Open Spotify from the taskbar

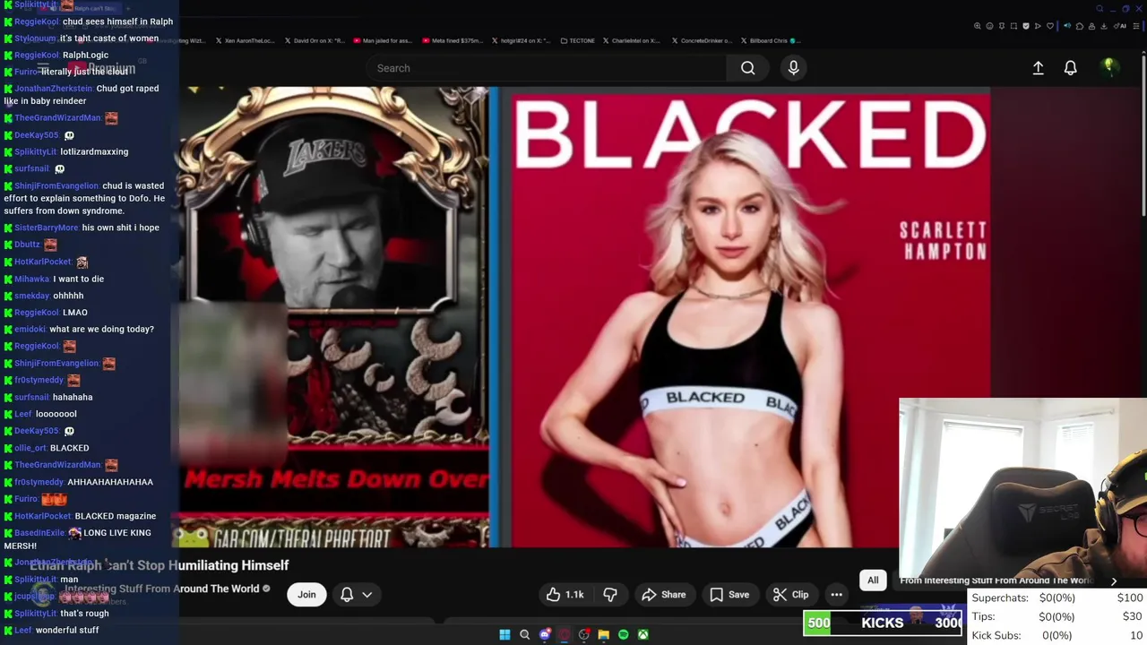tap(623, 634)
